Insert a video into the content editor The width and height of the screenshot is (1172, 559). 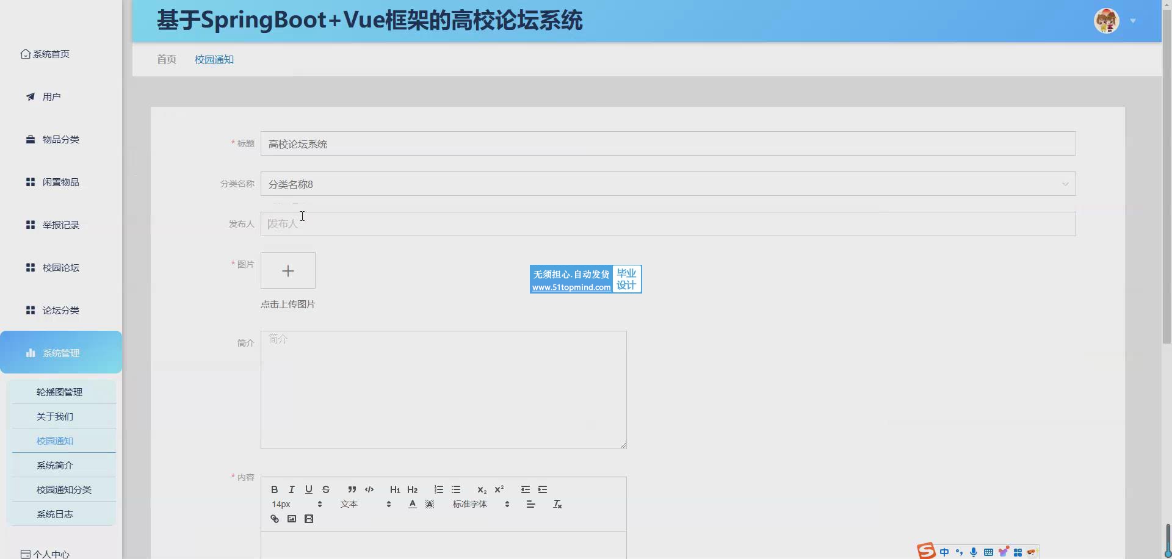click(x=309, y=519)
